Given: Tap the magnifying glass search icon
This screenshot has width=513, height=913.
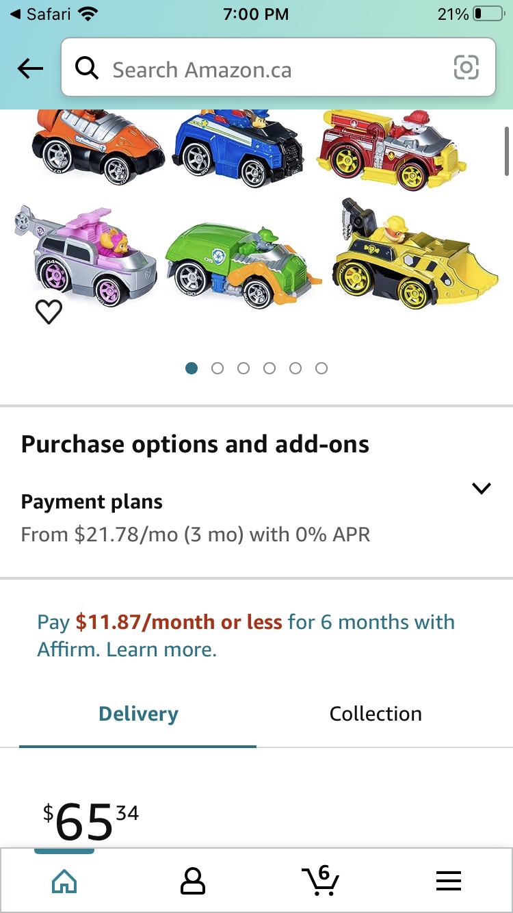Looking at the screenshot, I should (x=87, y=68).
